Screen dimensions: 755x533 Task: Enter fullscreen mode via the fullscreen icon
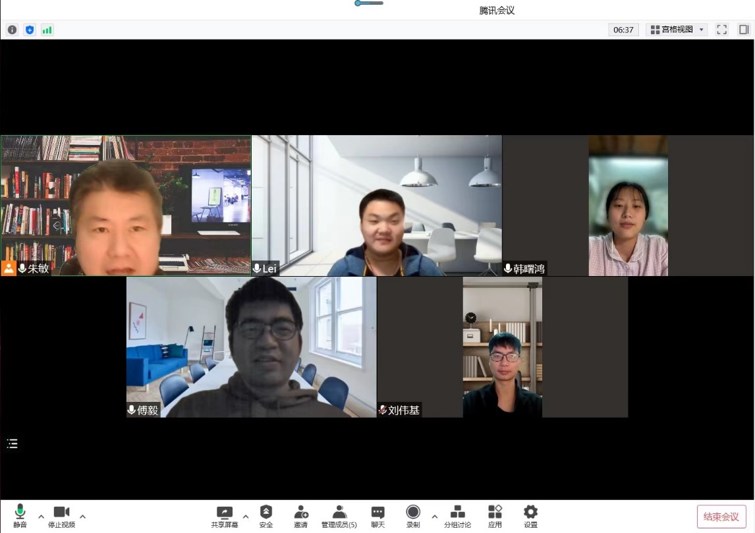721,30
